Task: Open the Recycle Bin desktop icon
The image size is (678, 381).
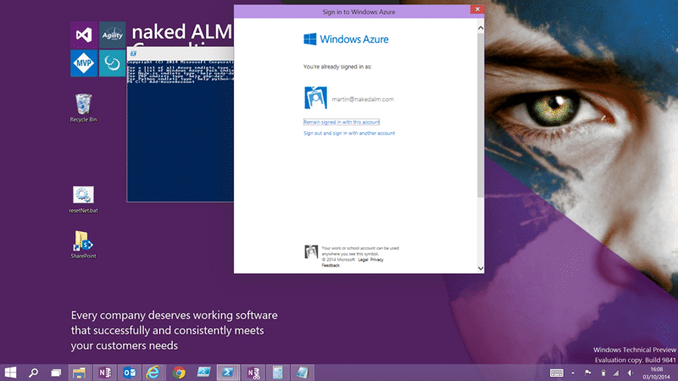Action: (83, 108)
